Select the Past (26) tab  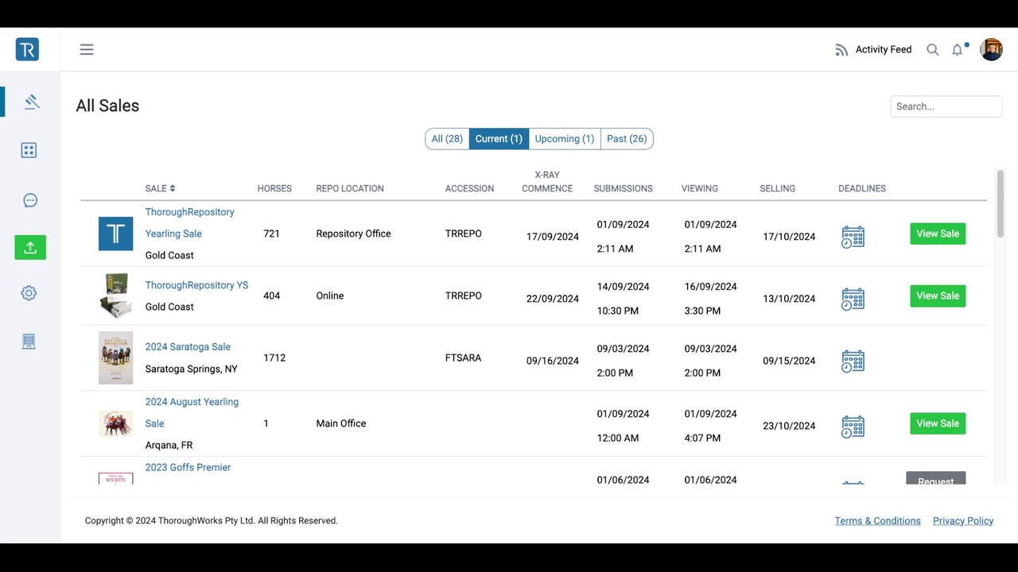click(627, 139)
